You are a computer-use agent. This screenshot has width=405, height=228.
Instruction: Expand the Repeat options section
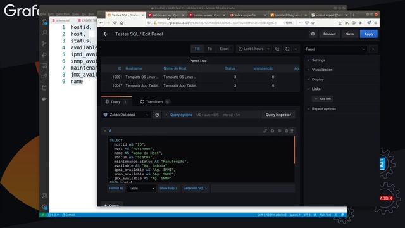[323, 109]
